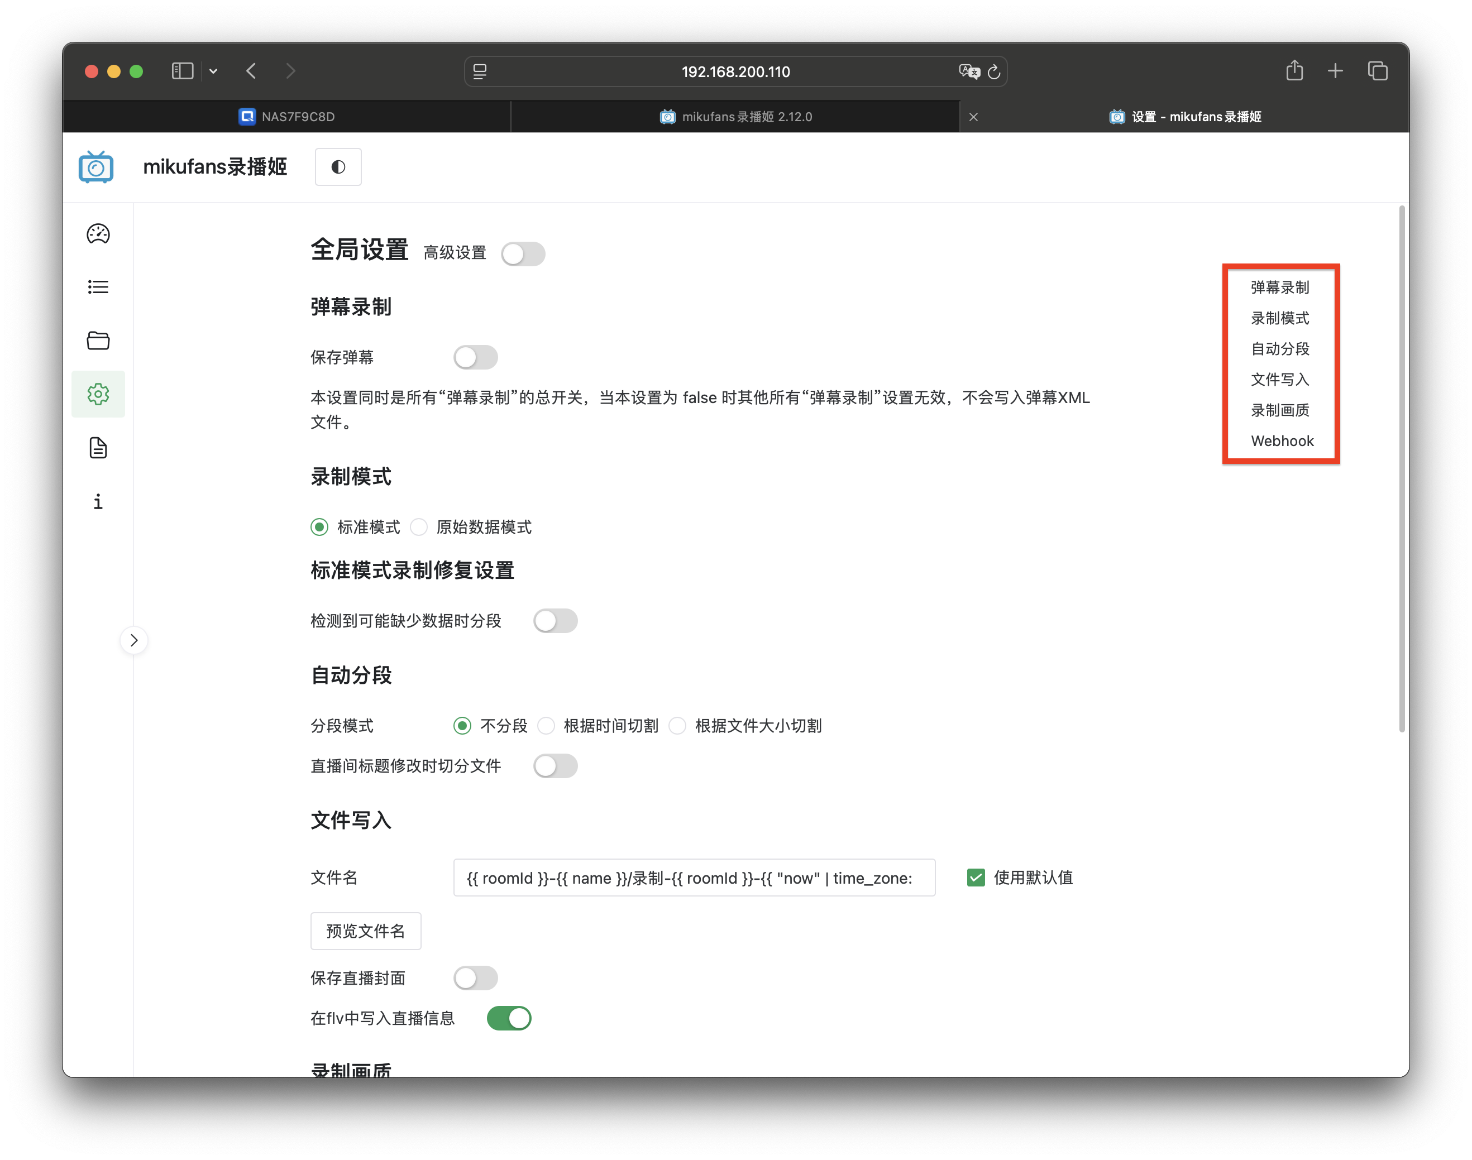Screen dimensions: 1472x1160
Task: Disable the 在flv中写入直播信息 switch
Action: pos(509,1018)
